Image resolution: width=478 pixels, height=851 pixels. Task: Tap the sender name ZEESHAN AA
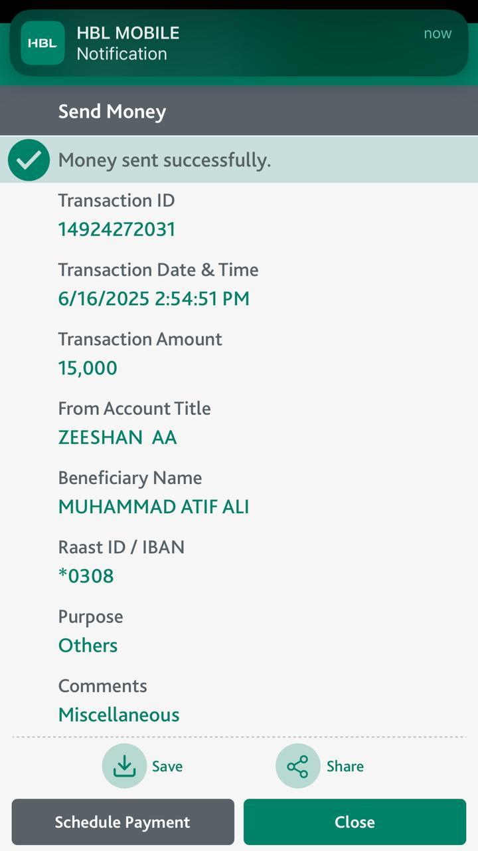[118, 437]
